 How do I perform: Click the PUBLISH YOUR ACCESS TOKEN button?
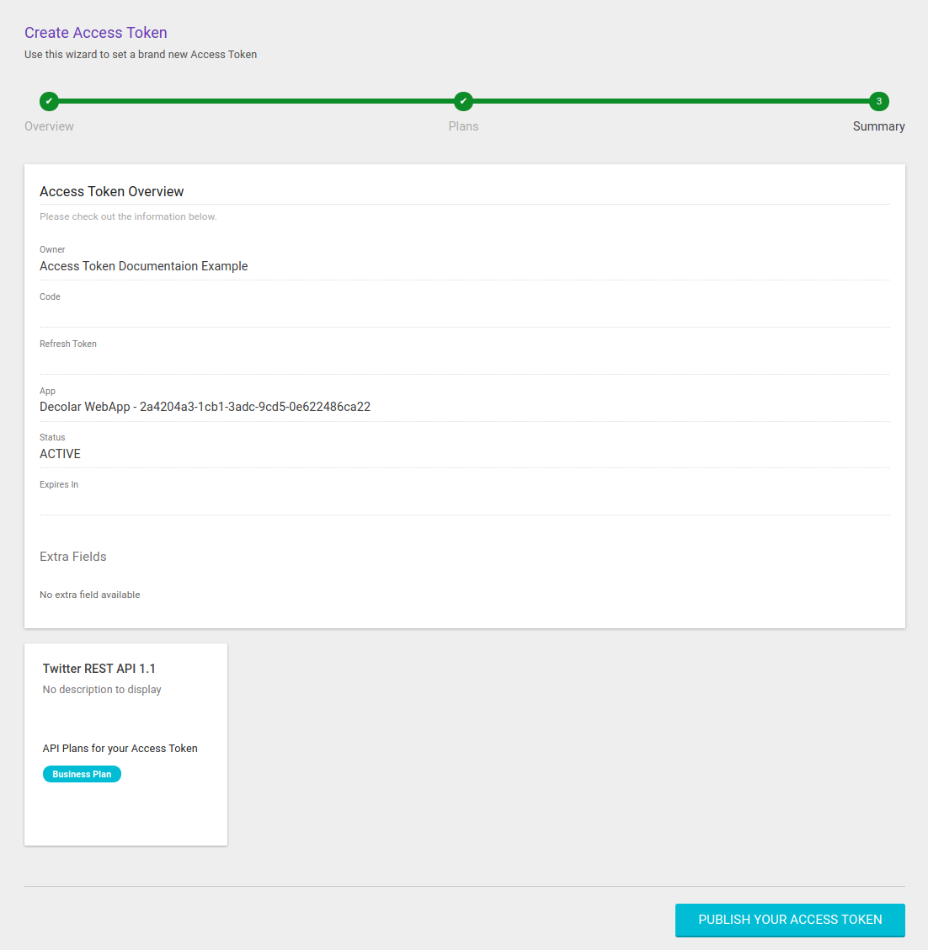789,920
